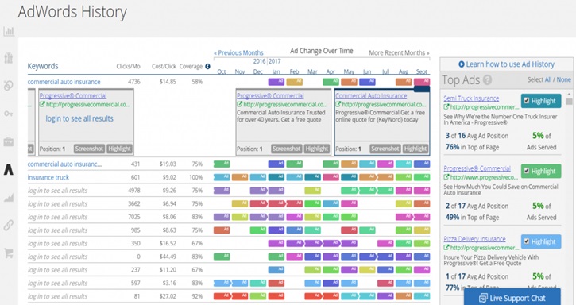Click the Top Ads panel scrollbar
Image resolution: width=576 pixels, height=305 pixels.
point(569,102)
